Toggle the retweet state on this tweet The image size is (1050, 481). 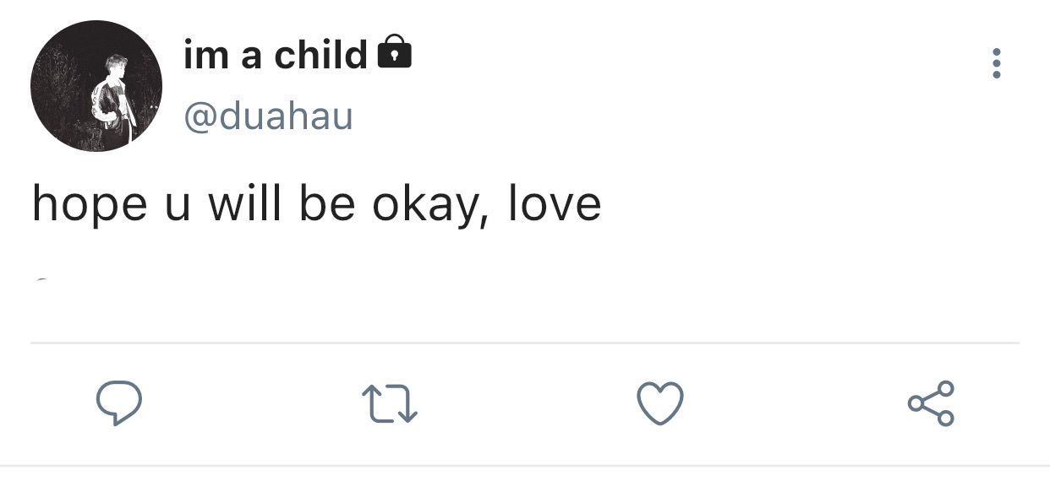tap(389, 403)
